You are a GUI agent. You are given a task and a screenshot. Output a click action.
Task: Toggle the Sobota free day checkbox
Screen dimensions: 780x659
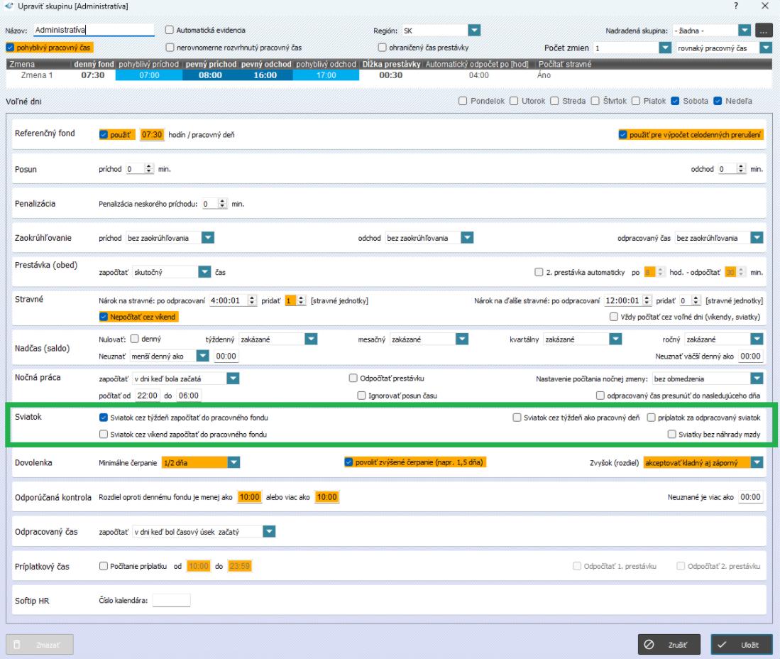pyautogui.click(x=676, y=100)
